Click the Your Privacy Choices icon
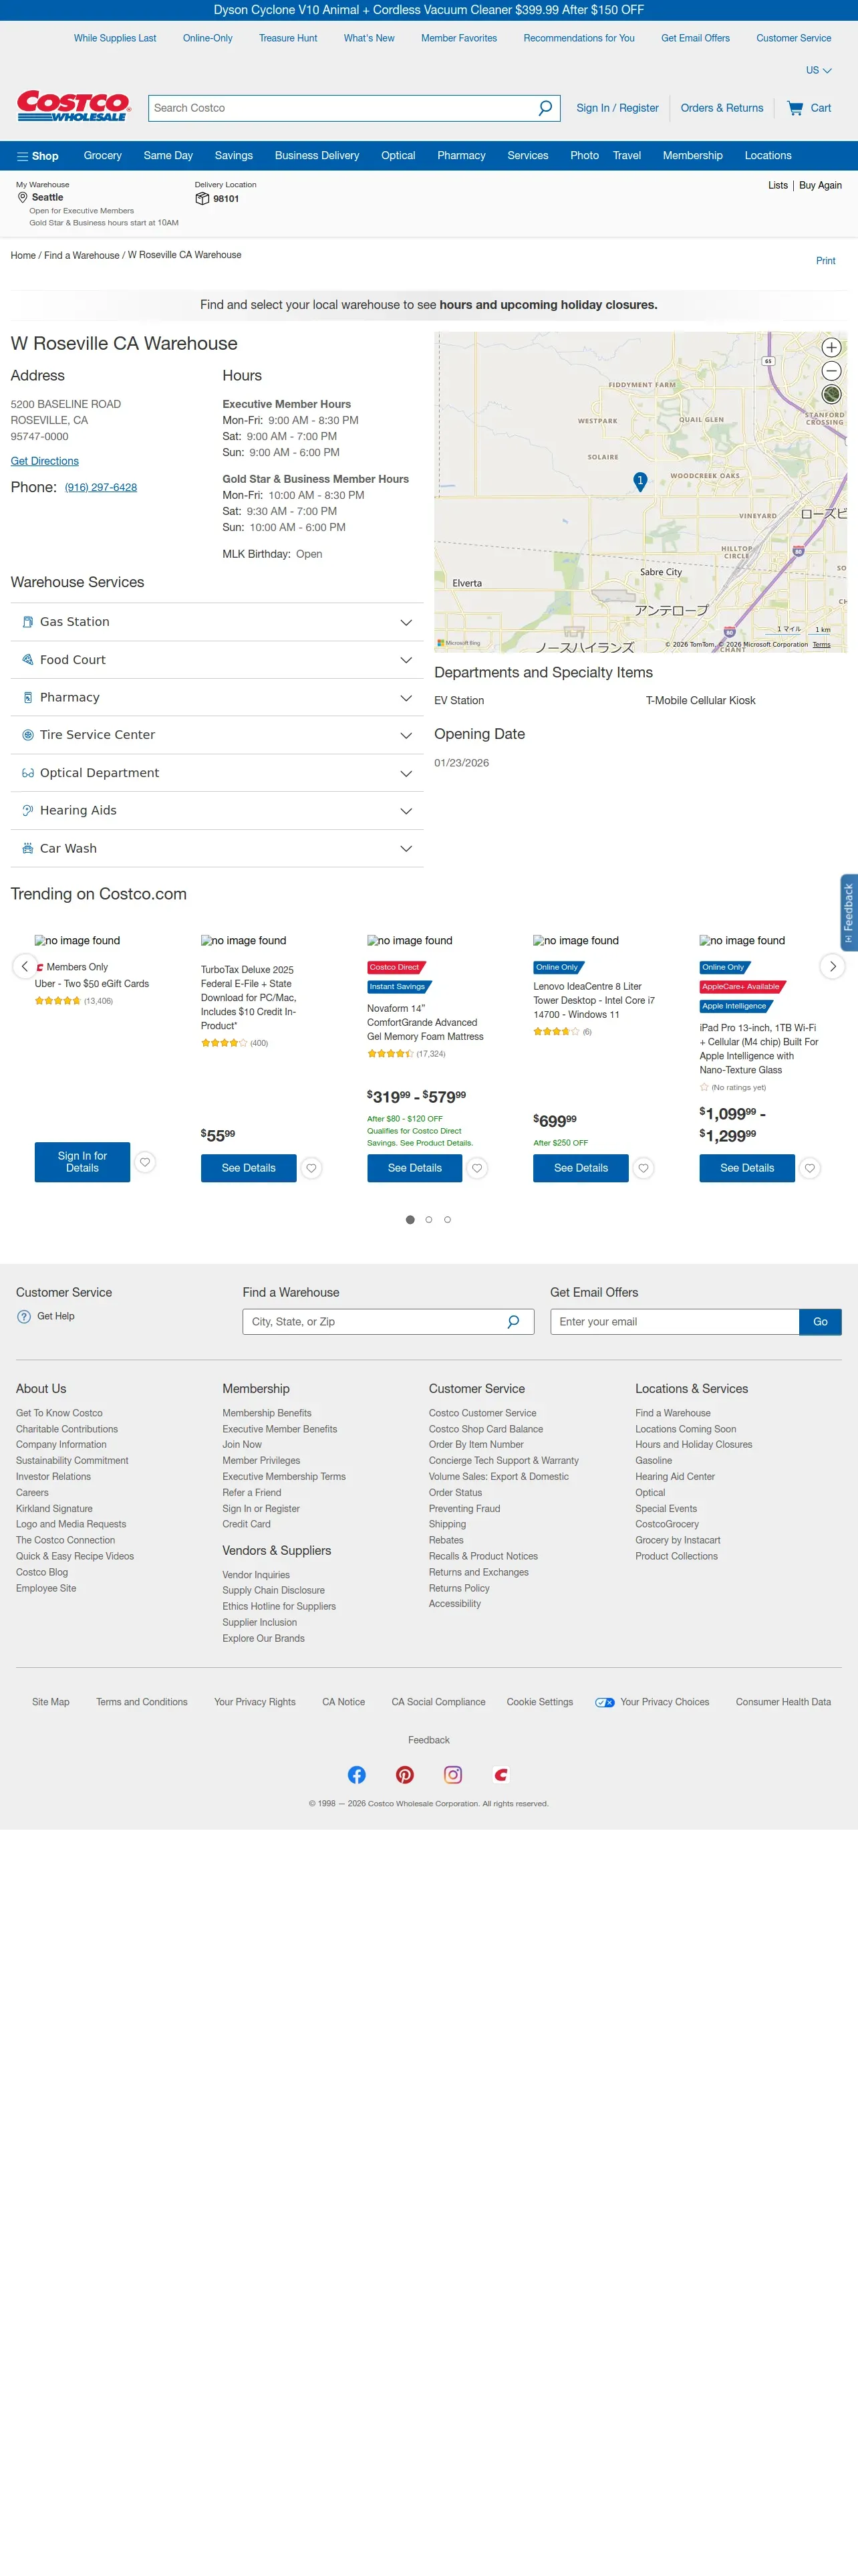This screenshot has height=2576, width=858. 604,1702
